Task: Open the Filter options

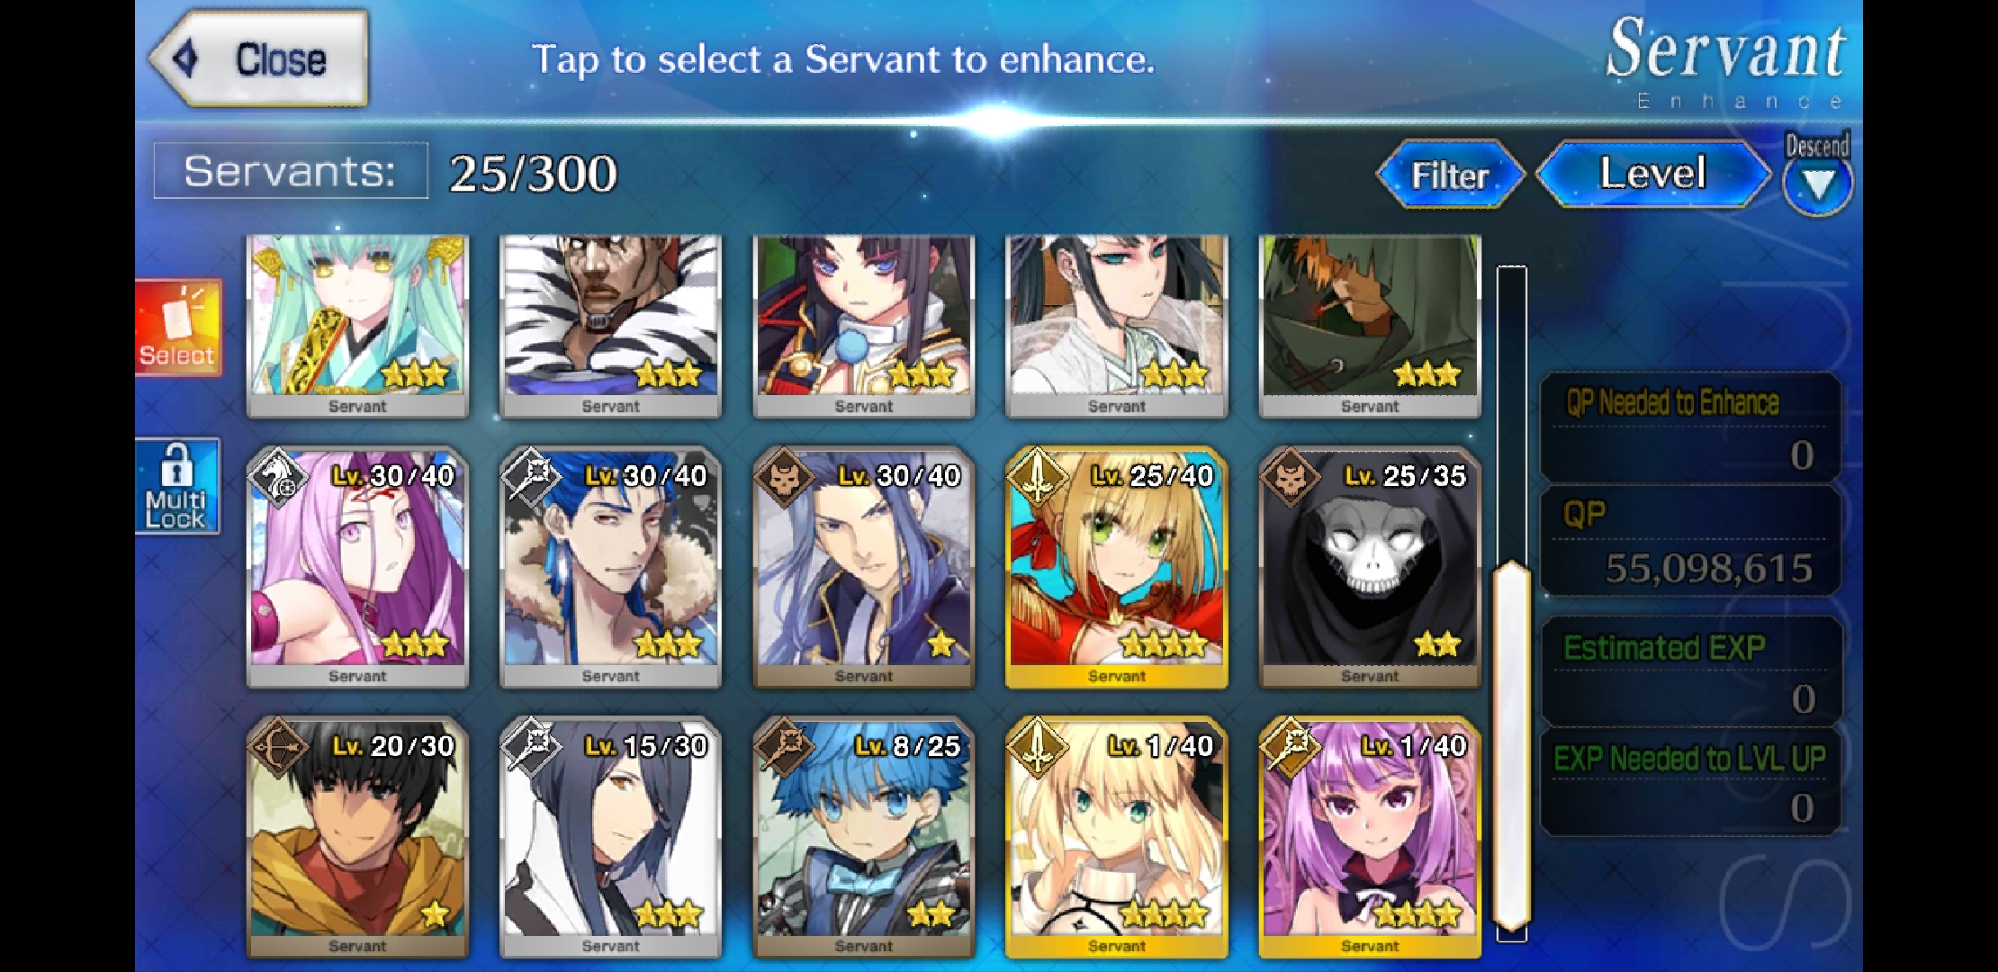Action: click(1450, 175)
